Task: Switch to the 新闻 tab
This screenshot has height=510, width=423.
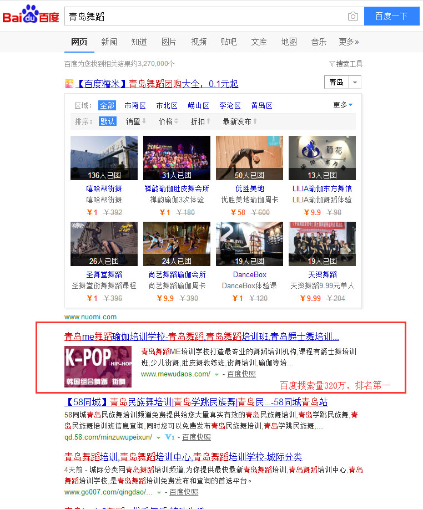Action: click(109, 42)
